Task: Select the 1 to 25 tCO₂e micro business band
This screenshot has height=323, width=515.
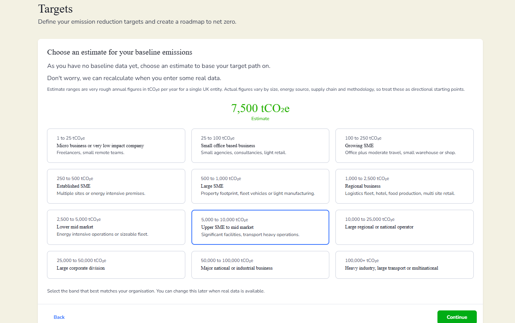Action: (116, 146)
